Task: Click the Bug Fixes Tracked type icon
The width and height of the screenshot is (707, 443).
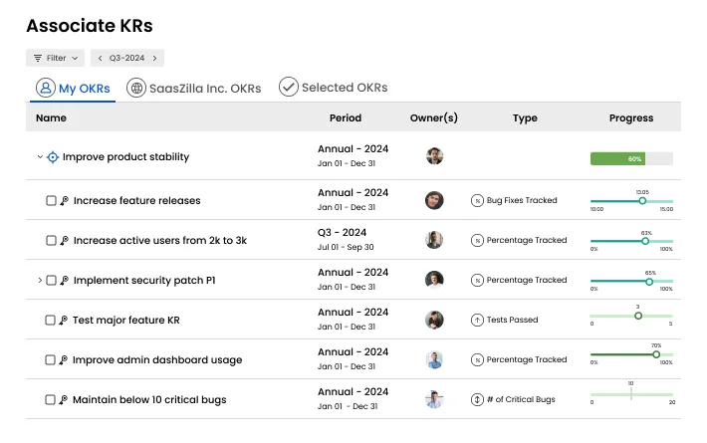Action: [x=477, y=201]
